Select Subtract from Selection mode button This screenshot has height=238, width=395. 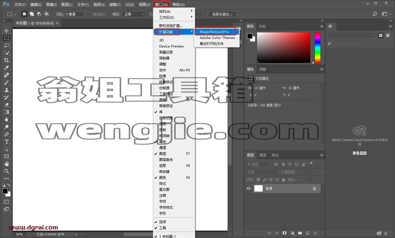tap(39, 14)
